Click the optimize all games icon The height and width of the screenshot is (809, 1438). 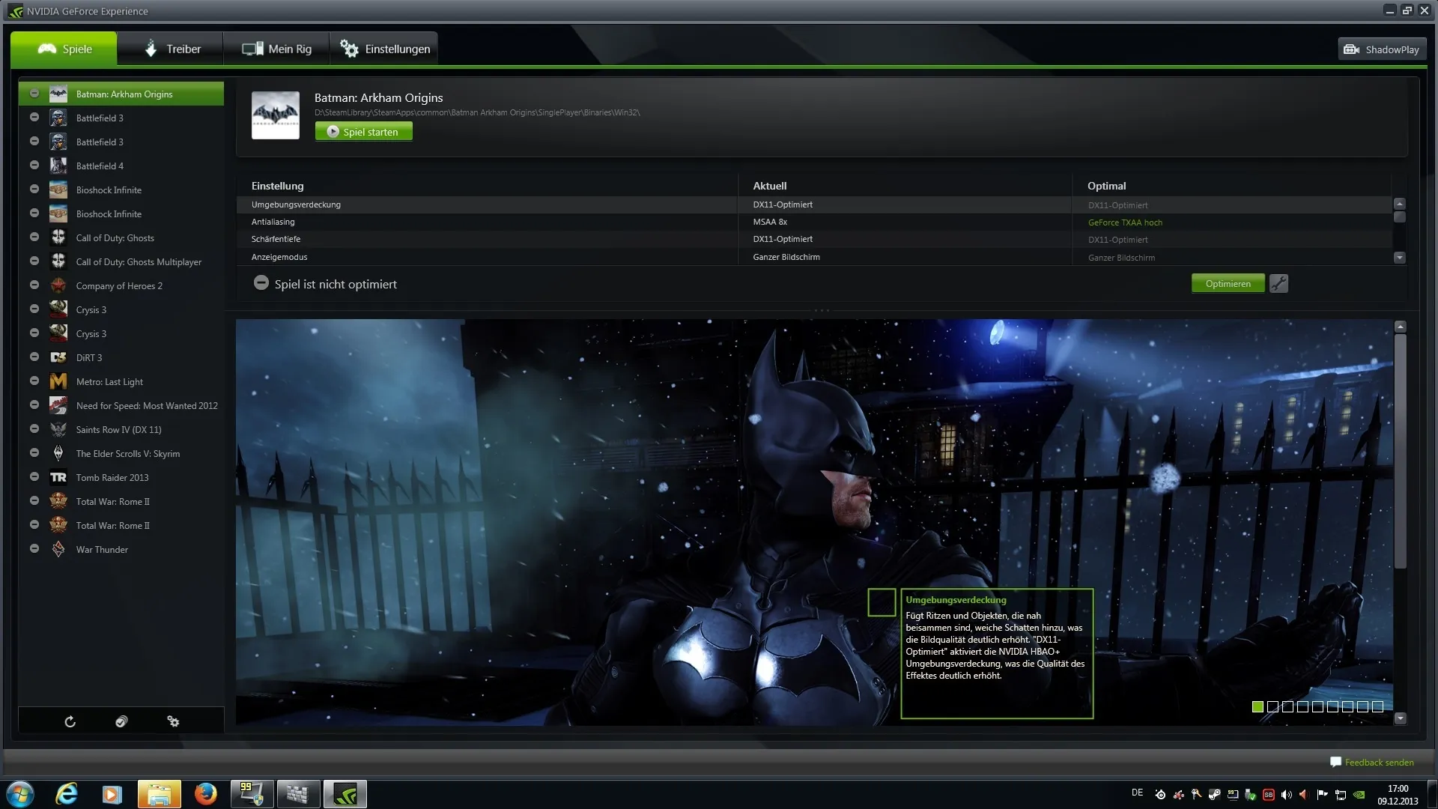(121, 721)
